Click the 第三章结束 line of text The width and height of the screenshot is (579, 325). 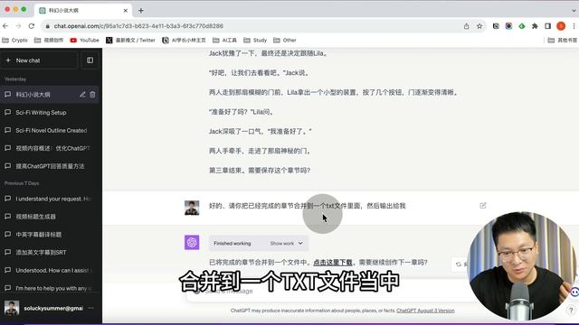pyautogui.click(x=260, y=171)
